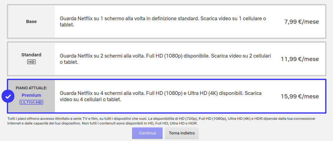
Task: Click the grey Premium label panel
Action: click(x=32, y=96)
